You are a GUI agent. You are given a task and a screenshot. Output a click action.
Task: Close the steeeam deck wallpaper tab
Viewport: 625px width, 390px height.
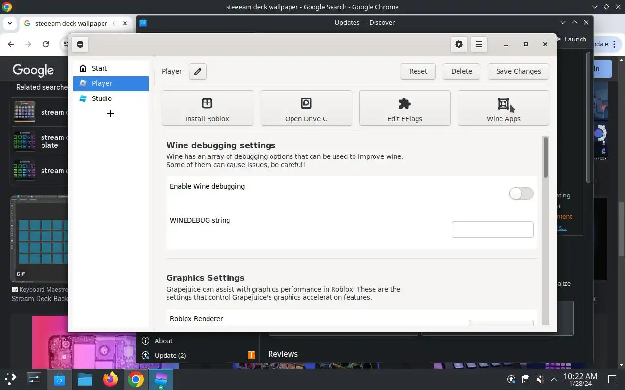click(125, 23)
